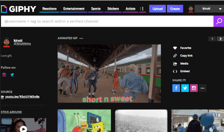Open more share options dots
This screenshot has height=132, width=224.
coord(202,88)
